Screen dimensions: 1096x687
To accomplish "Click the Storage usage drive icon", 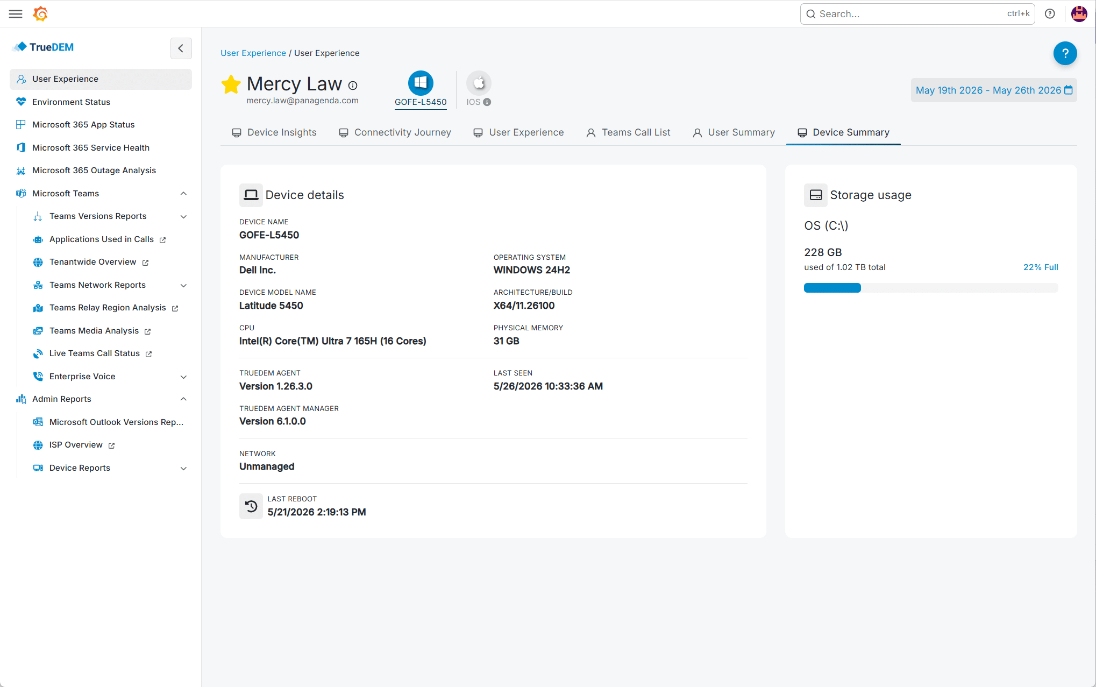I will 816,195.
